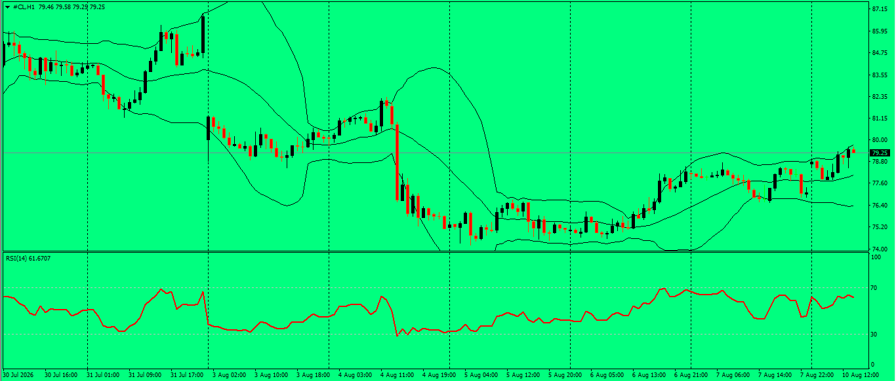
Task: Click the RSI oversold level 30 label
Action: [x=875, y=334]
